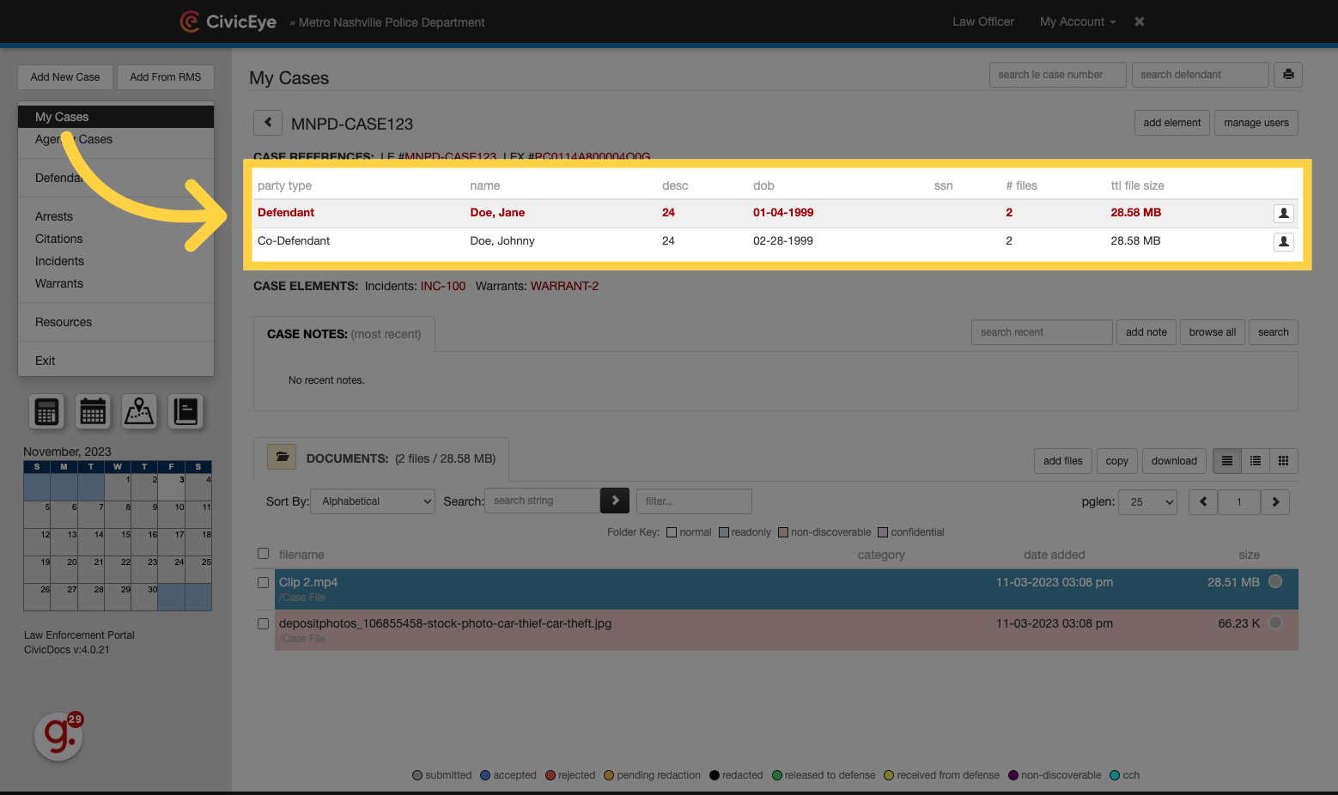
Task: Click the CivicEye logo icon
Action: click(x=189, y=21)
